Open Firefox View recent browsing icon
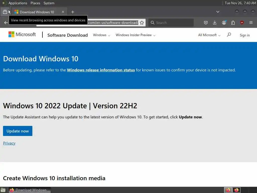The height and width of the screenshot is (193, 257). pyautogui.click(x=5, y=12)
